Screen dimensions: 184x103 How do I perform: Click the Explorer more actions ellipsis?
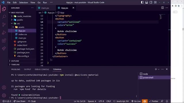pyautogui.click(x=32, y=8)
